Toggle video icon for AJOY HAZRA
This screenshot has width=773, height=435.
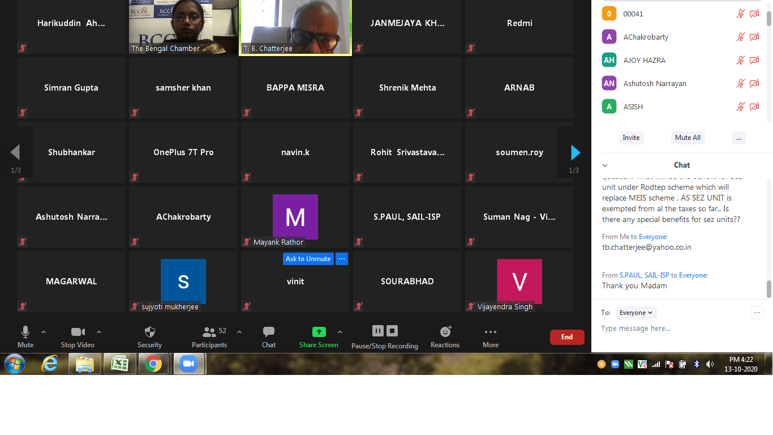754,60
